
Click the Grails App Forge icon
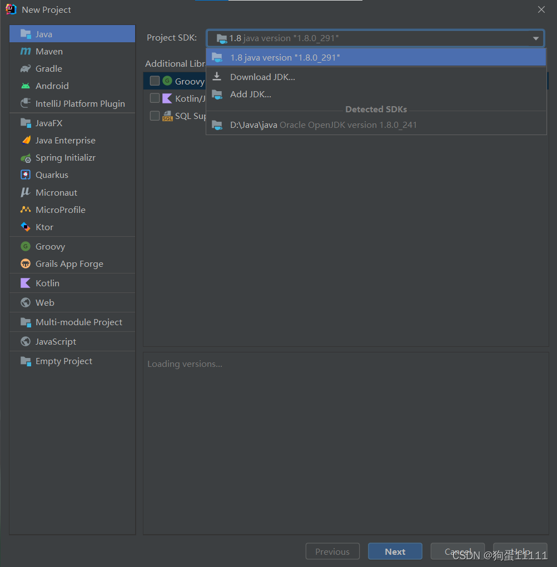26,264
